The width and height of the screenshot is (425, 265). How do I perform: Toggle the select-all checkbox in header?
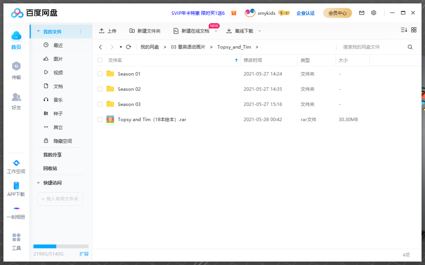(100, 60)
